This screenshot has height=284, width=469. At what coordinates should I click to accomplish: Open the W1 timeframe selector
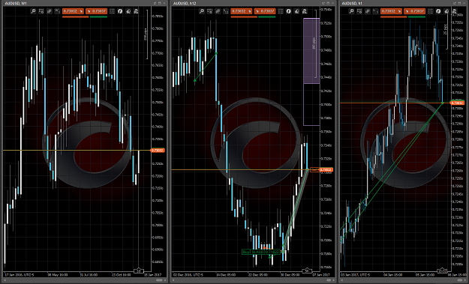(x=57, y=11)
